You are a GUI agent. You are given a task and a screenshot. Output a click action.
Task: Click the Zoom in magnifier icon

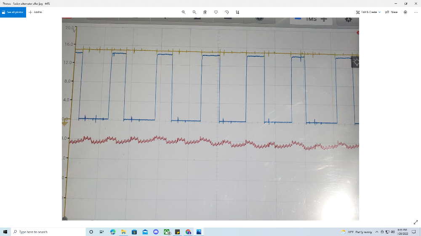click(x=184, y=12)
